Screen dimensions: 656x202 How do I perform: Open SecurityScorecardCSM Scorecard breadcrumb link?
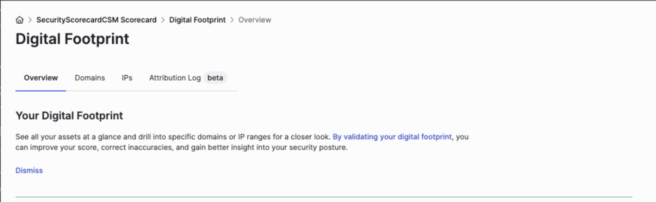click(97, 20)
